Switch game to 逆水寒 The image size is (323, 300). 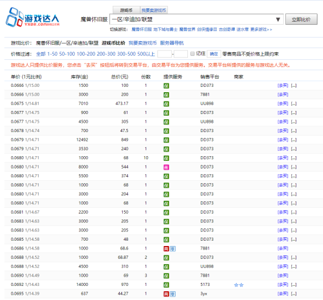pos(243,29)
